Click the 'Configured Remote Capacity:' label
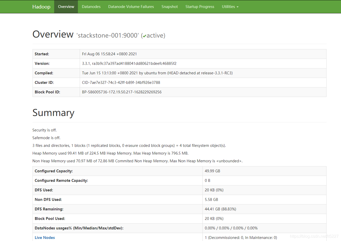Viewport: 341px width, 241px height. [x=61, y=181]
